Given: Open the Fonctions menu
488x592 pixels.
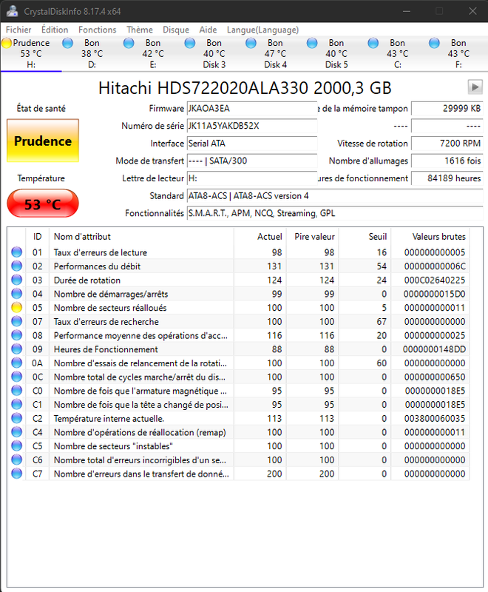Looking at the screenshot, I should [98, 30].
